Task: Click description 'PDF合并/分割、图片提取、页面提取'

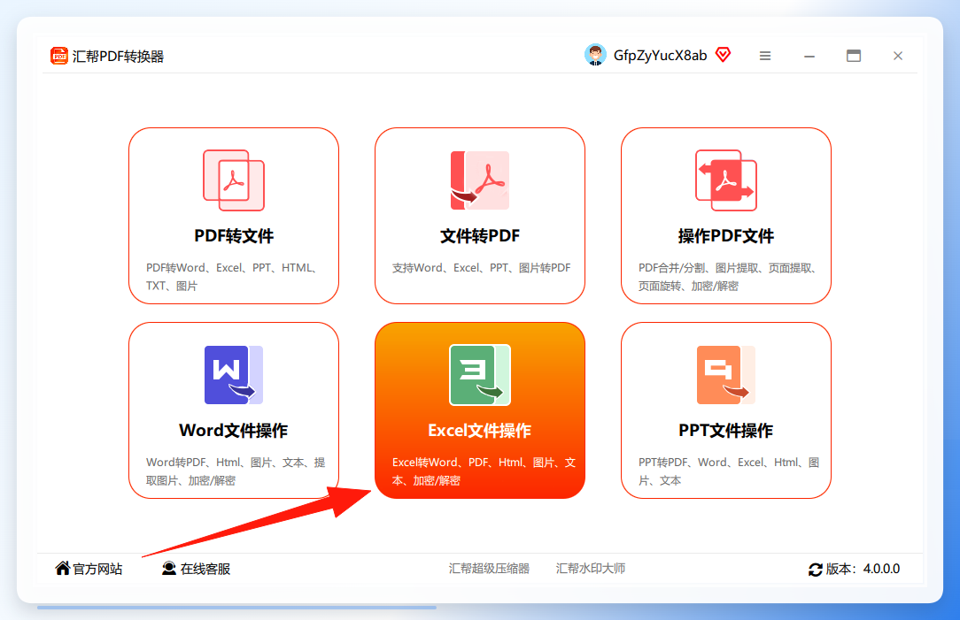Action: (729, 276)
